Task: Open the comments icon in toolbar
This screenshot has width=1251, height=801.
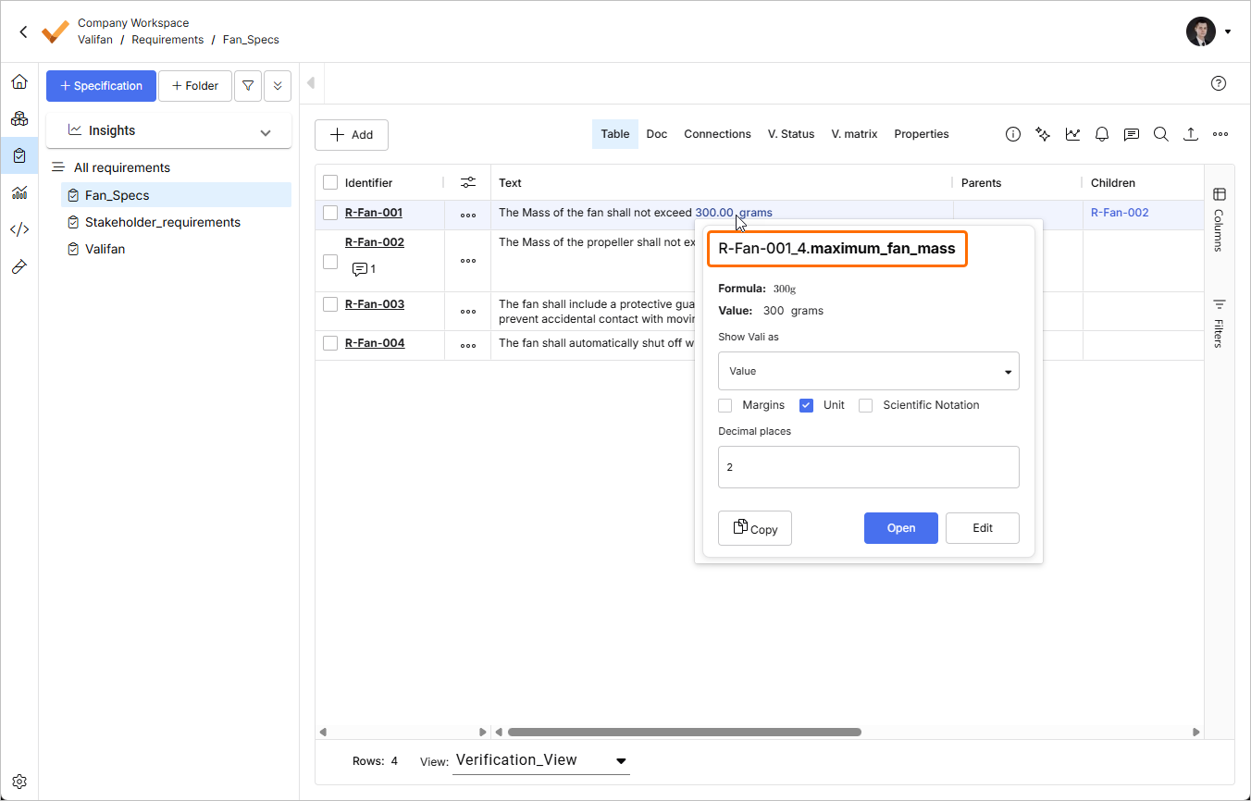Action: (x=1132, y=134)
